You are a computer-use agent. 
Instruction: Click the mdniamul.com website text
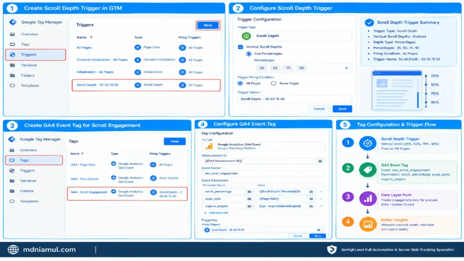(49, 250)
